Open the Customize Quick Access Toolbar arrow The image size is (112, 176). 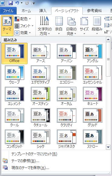click(34, 3)
